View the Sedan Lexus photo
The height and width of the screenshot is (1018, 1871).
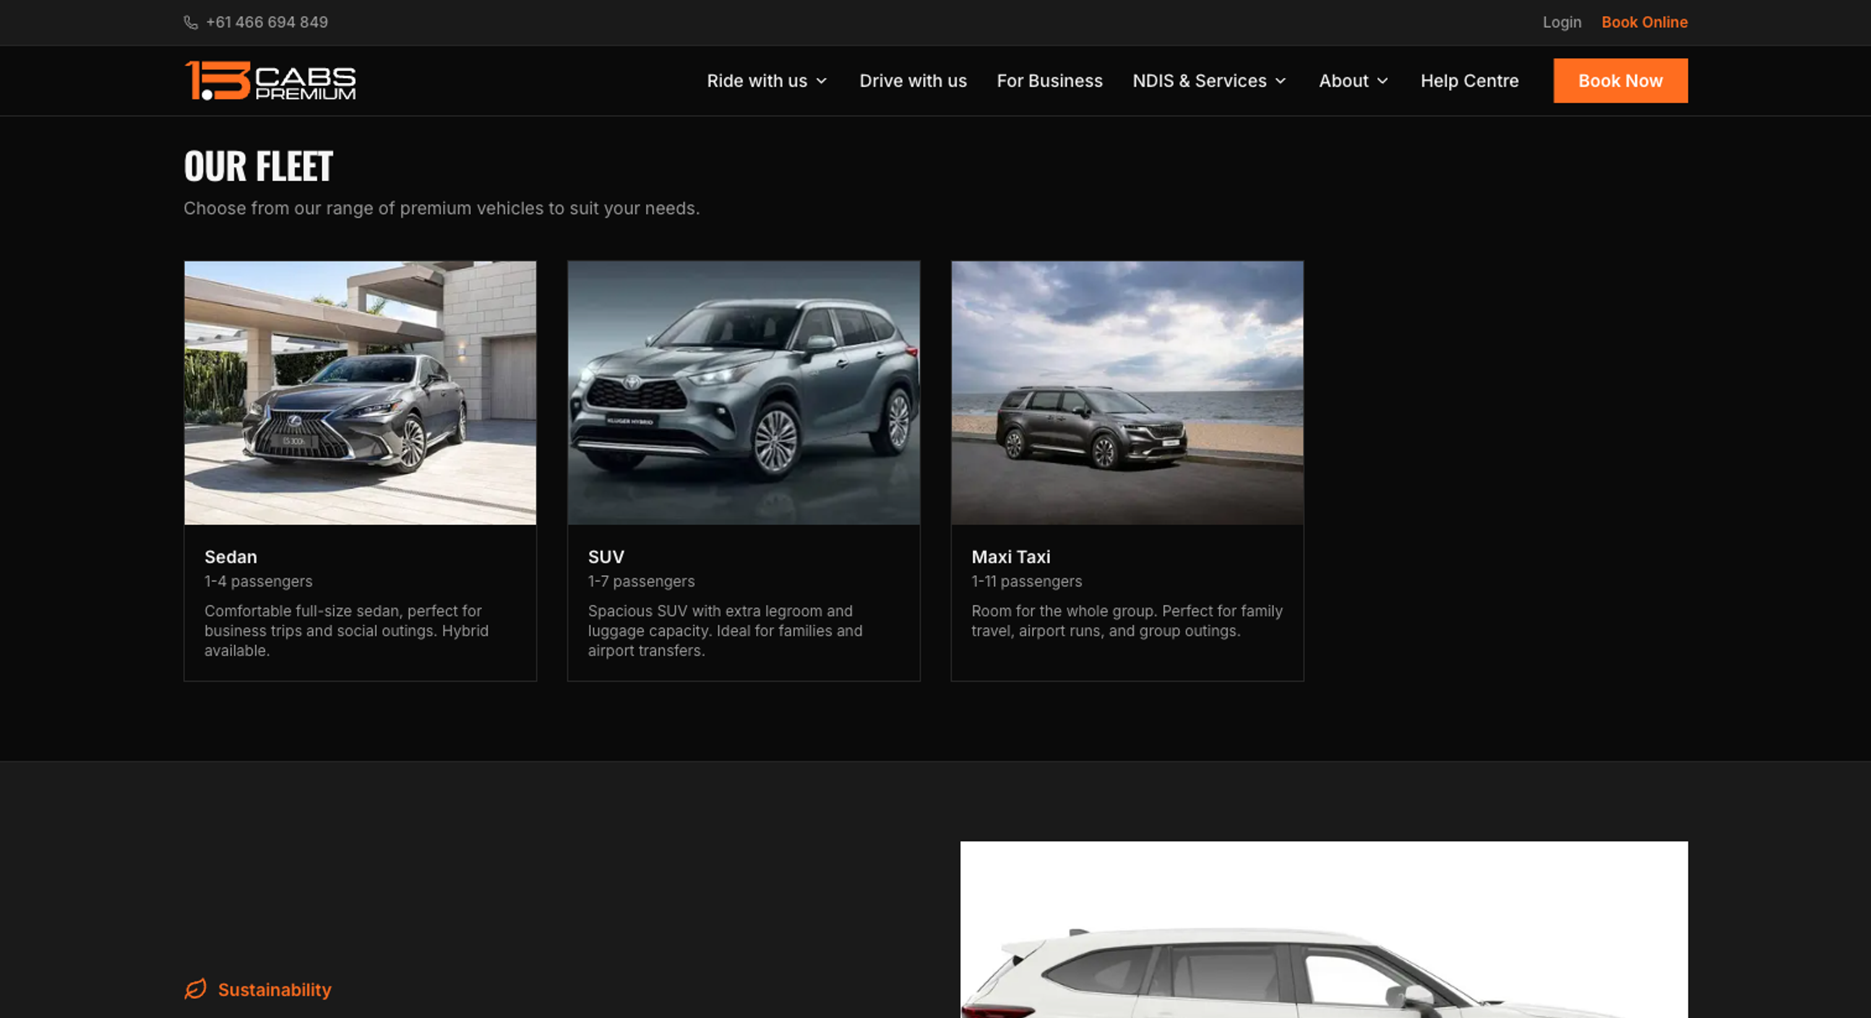coord(360,393)
